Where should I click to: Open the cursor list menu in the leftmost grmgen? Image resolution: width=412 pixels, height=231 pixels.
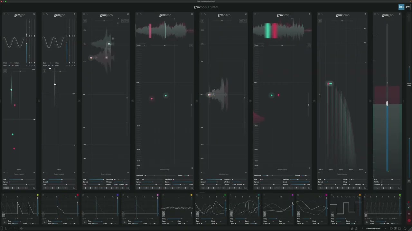(x=34, y=173)
